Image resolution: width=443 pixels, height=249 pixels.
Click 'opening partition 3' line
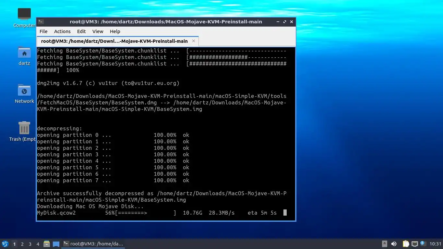[113, 154]
